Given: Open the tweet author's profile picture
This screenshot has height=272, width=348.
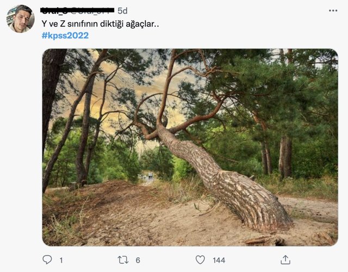Looking at the screenshot, I should click(20, 18).
